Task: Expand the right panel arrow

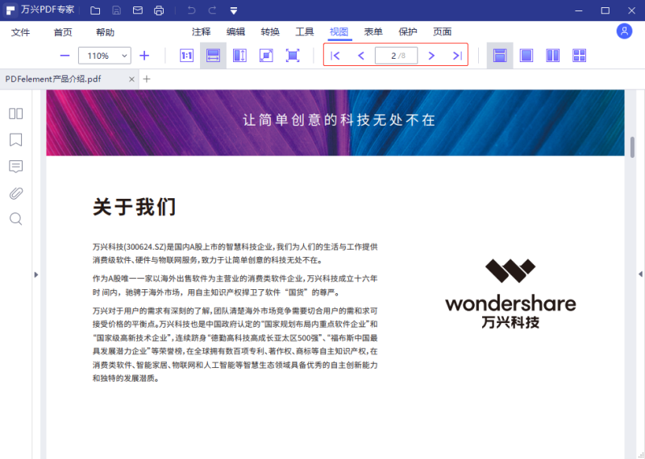Action: click(x=640, y=274)
